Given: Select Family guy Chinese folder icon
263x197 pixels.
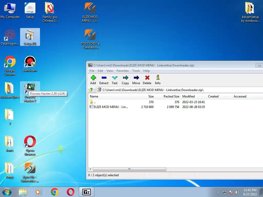Looking at the screenshot, I should tap(50, 12).
